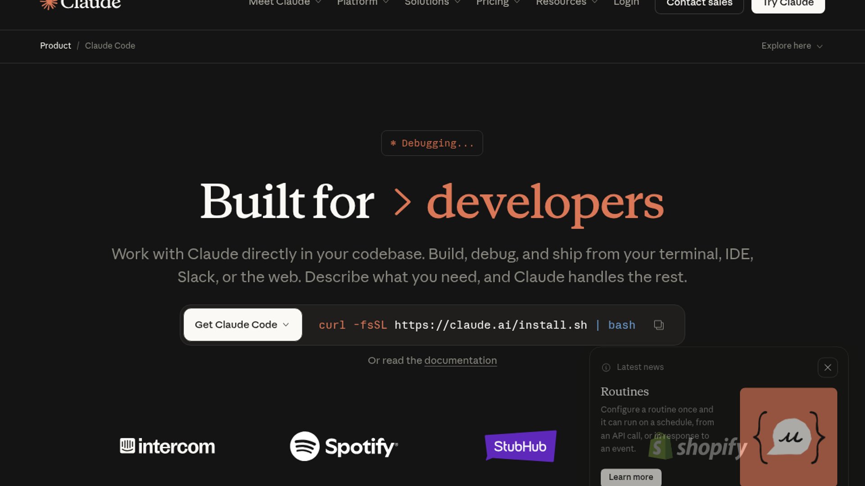Image resolution: width=865 pixels, height=486 pixels.
Task: Click the Latest news info icon
Action: [x=606, y=368]
